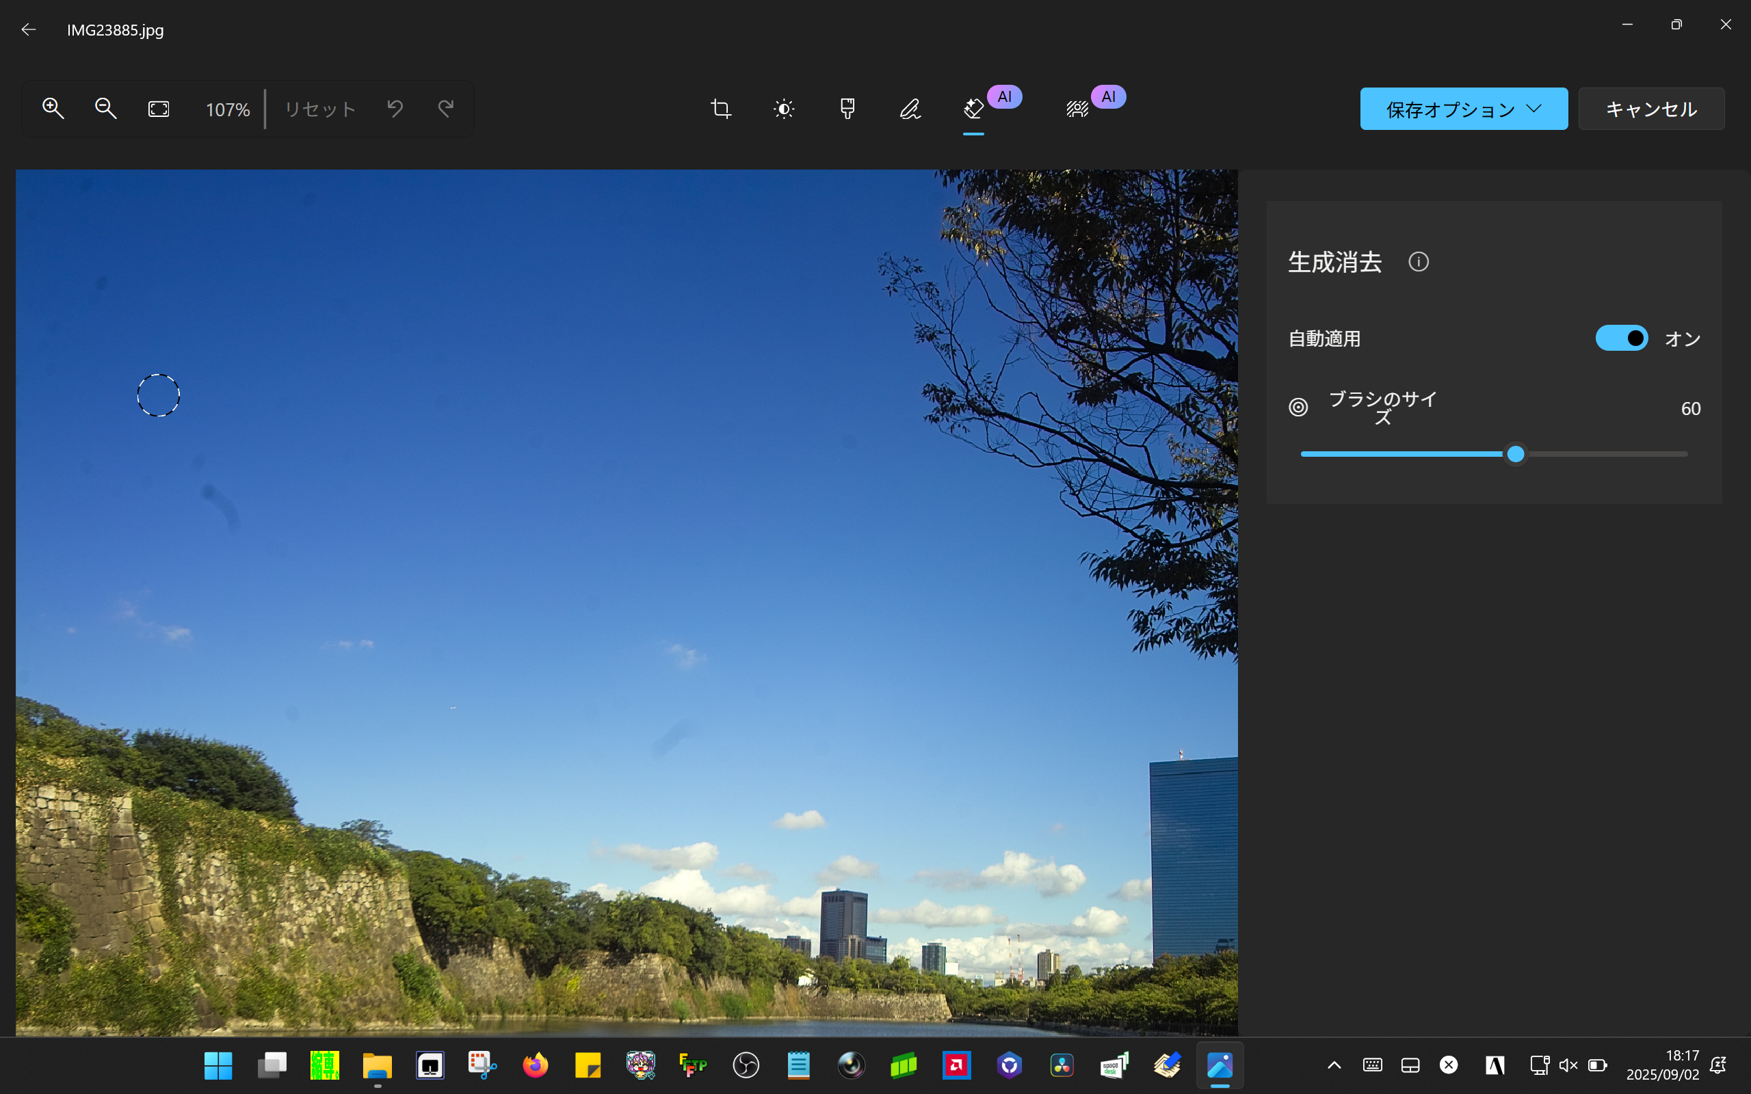The height and width of the screenshot is (1094, 1751).
Task: Turn off the 自動適用 toggle
Action: (1622, 338)
